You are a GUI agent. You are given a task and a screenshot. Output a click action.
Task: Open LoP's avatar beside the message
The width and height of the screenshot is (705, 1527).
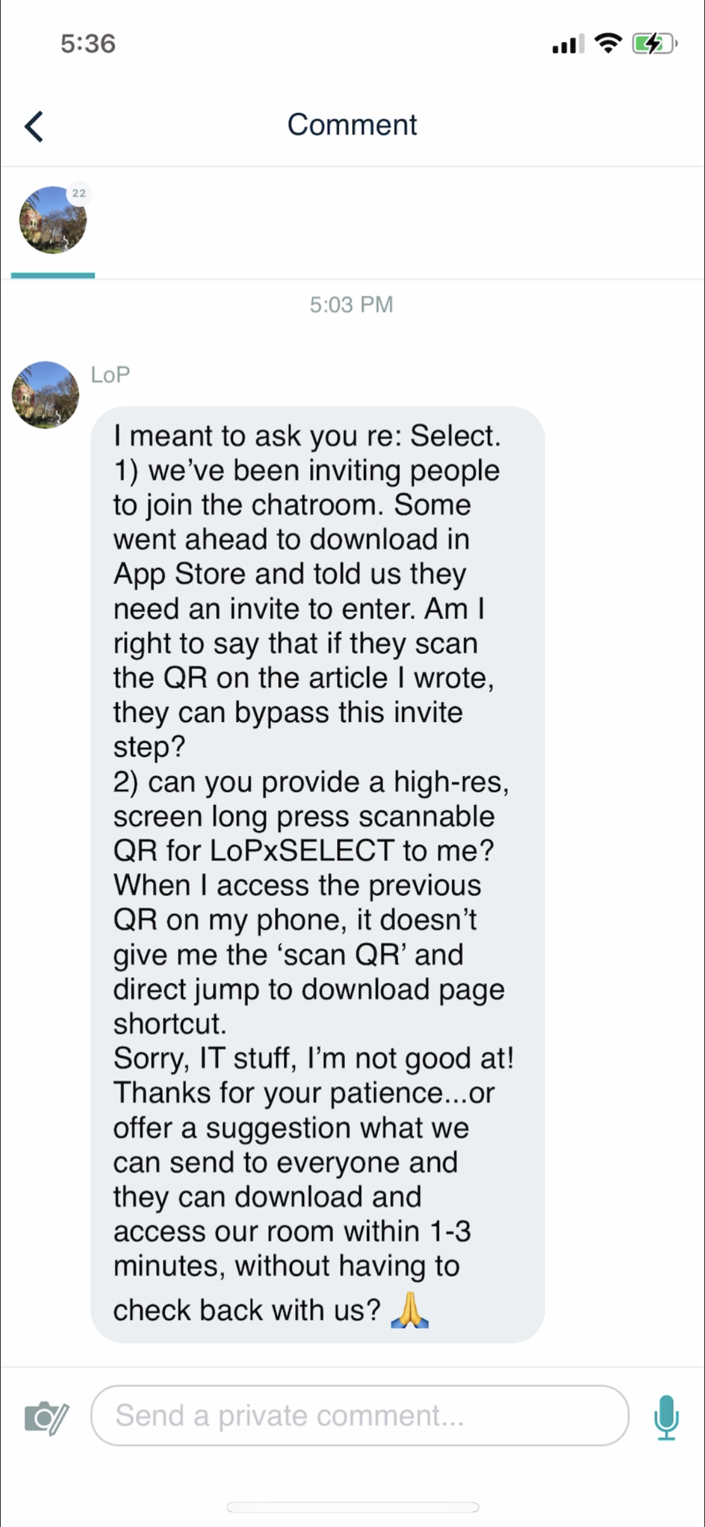tap(45, 395)
